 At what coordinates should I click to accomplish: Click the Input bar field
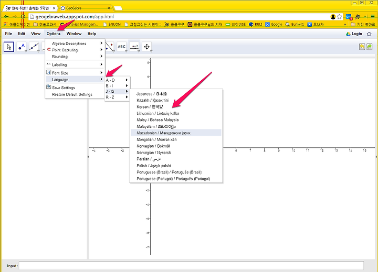pos(191,266)
